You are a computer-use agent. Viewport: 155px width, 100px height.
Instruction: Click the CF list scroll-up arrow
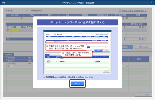pos(148,27)
